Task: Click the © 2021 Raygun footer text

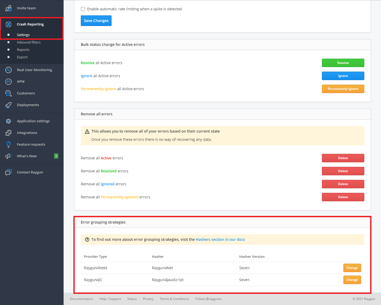Action: (x=364, y=299)
